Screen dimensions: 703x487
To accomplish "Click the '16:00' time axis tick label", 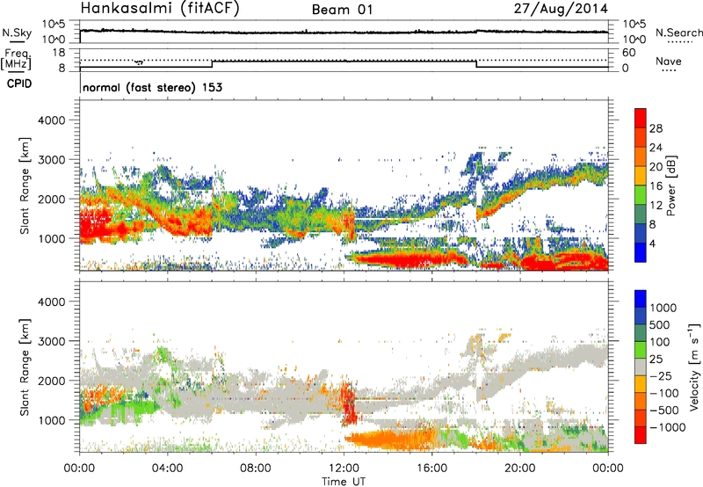I will coord(431,469).
